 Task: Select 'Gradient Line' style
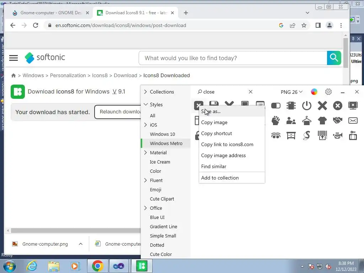tap(164, 226)
